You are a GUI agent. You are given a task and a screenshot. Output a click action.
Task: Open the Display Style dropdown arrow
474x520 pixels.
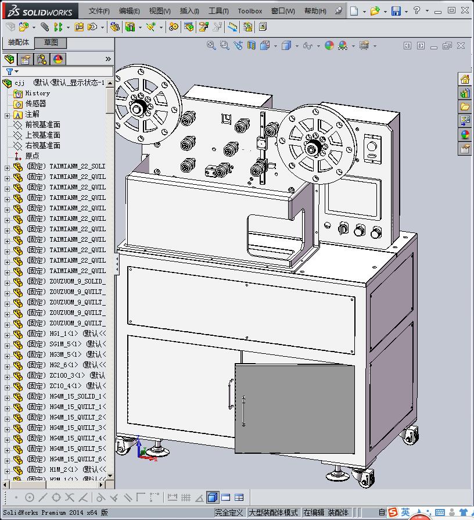pos(297,46)
